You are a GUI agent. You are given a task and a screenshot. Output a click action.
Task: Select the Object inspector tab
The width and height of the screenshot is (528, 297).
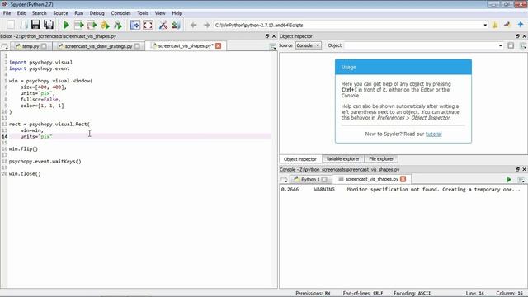pyautogui.click(x=300, y=159)
